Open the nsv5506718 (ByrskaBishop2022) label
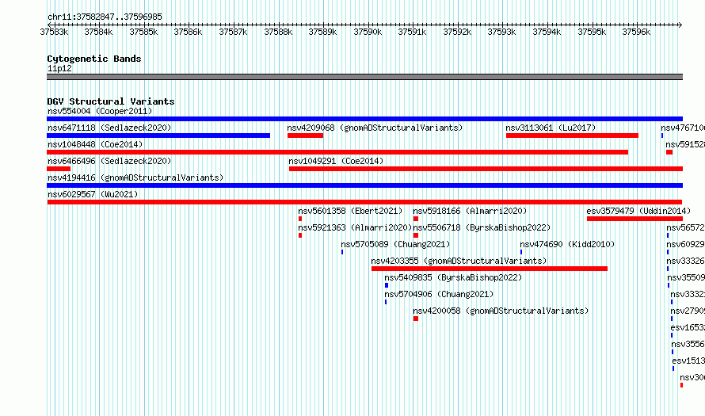The image size is (705, 416). (x=482, y=227)
